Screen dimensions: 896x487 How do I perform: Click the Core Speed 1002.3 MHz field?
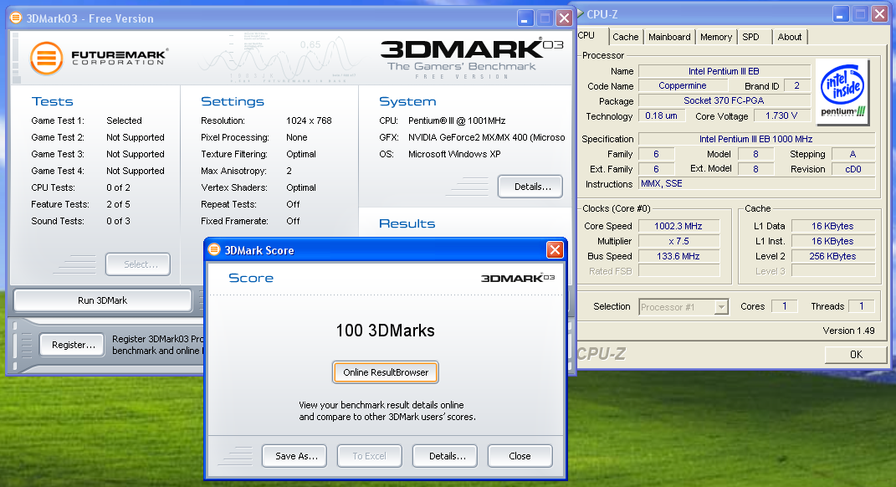678,226
